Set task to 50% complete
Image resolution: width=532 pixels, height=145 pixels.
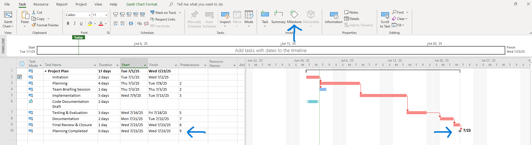[x=129, y=14]
